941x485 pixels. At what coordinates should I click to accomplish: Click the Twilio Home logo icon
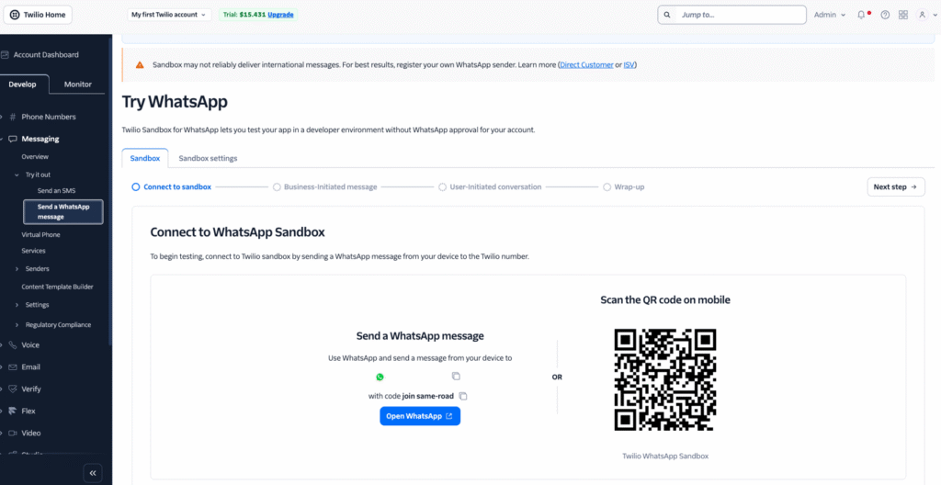[x=15, y=15]
